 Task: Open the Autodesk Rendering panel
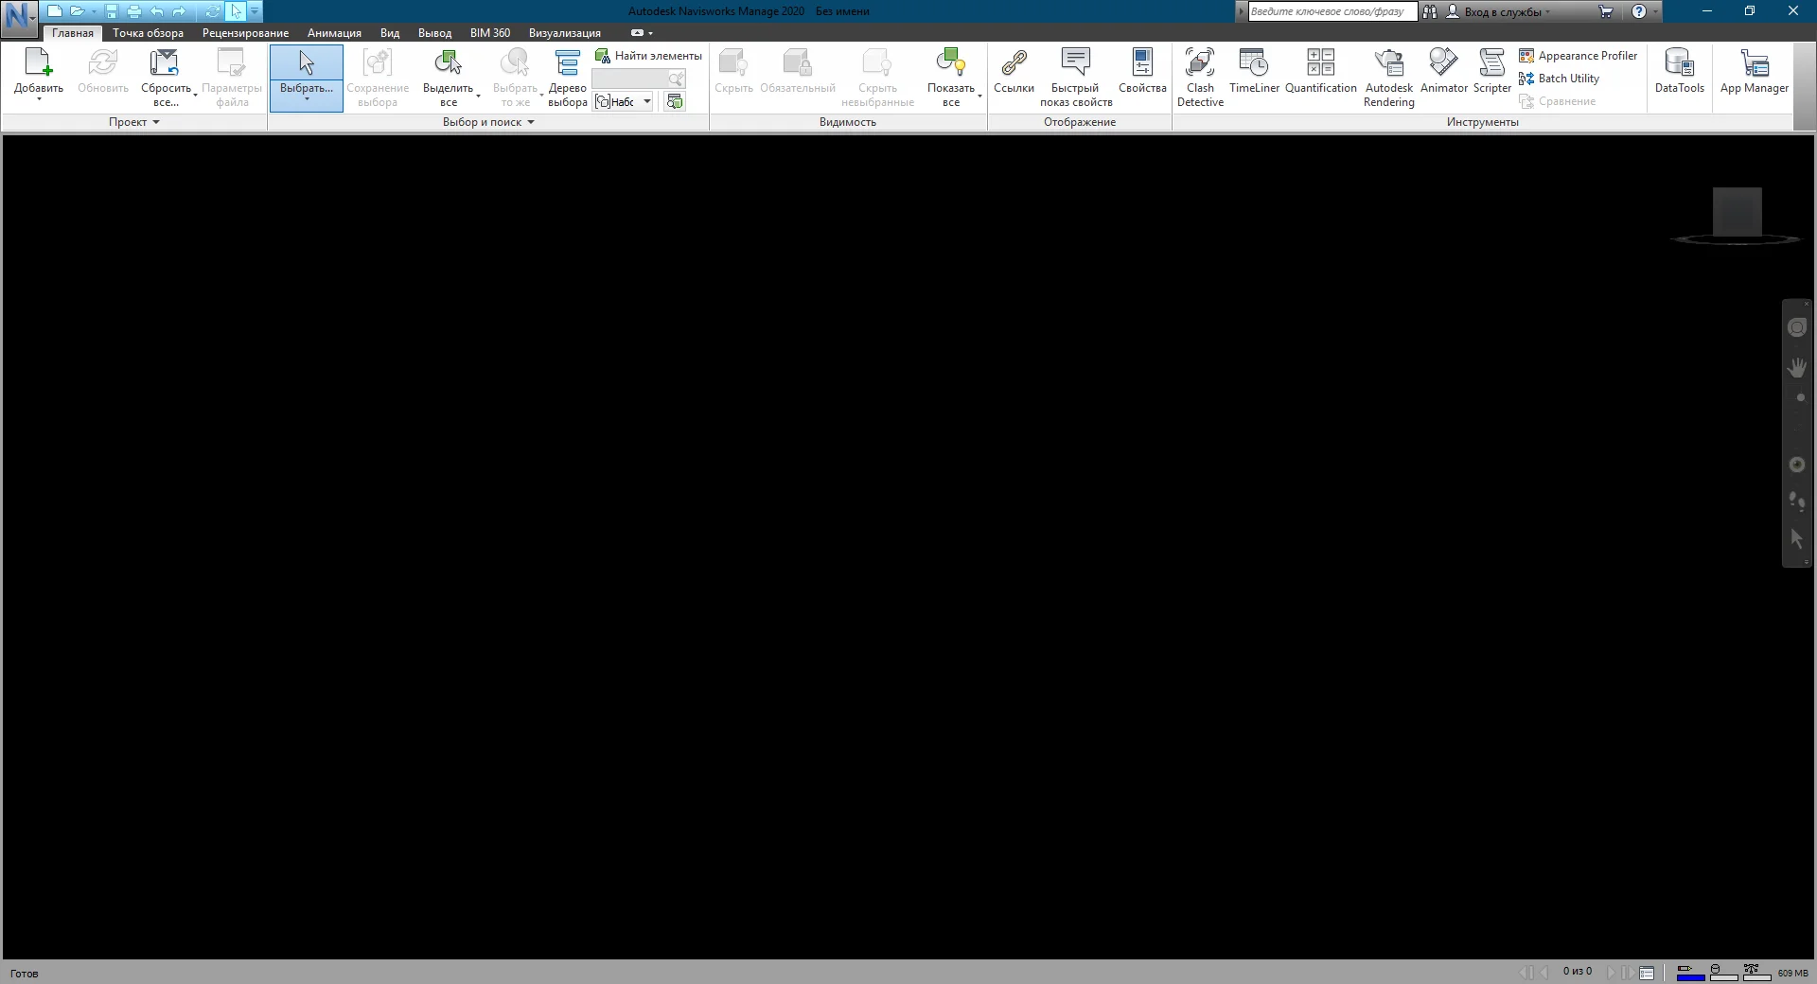pos(1388,76)
